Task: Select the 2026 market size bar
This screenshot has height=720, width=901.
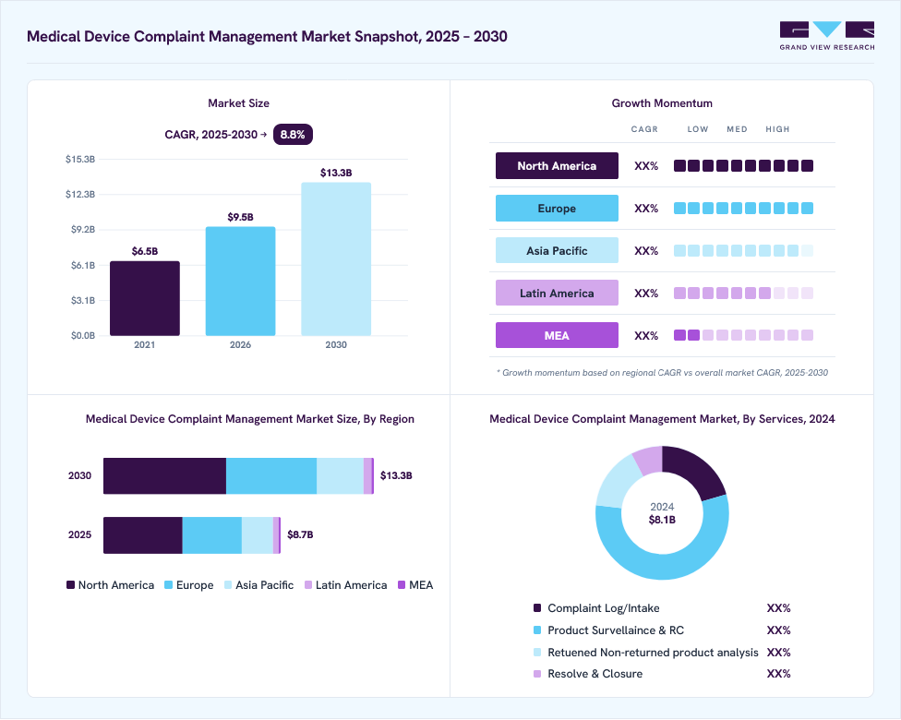Action: [x=240, y=281]
